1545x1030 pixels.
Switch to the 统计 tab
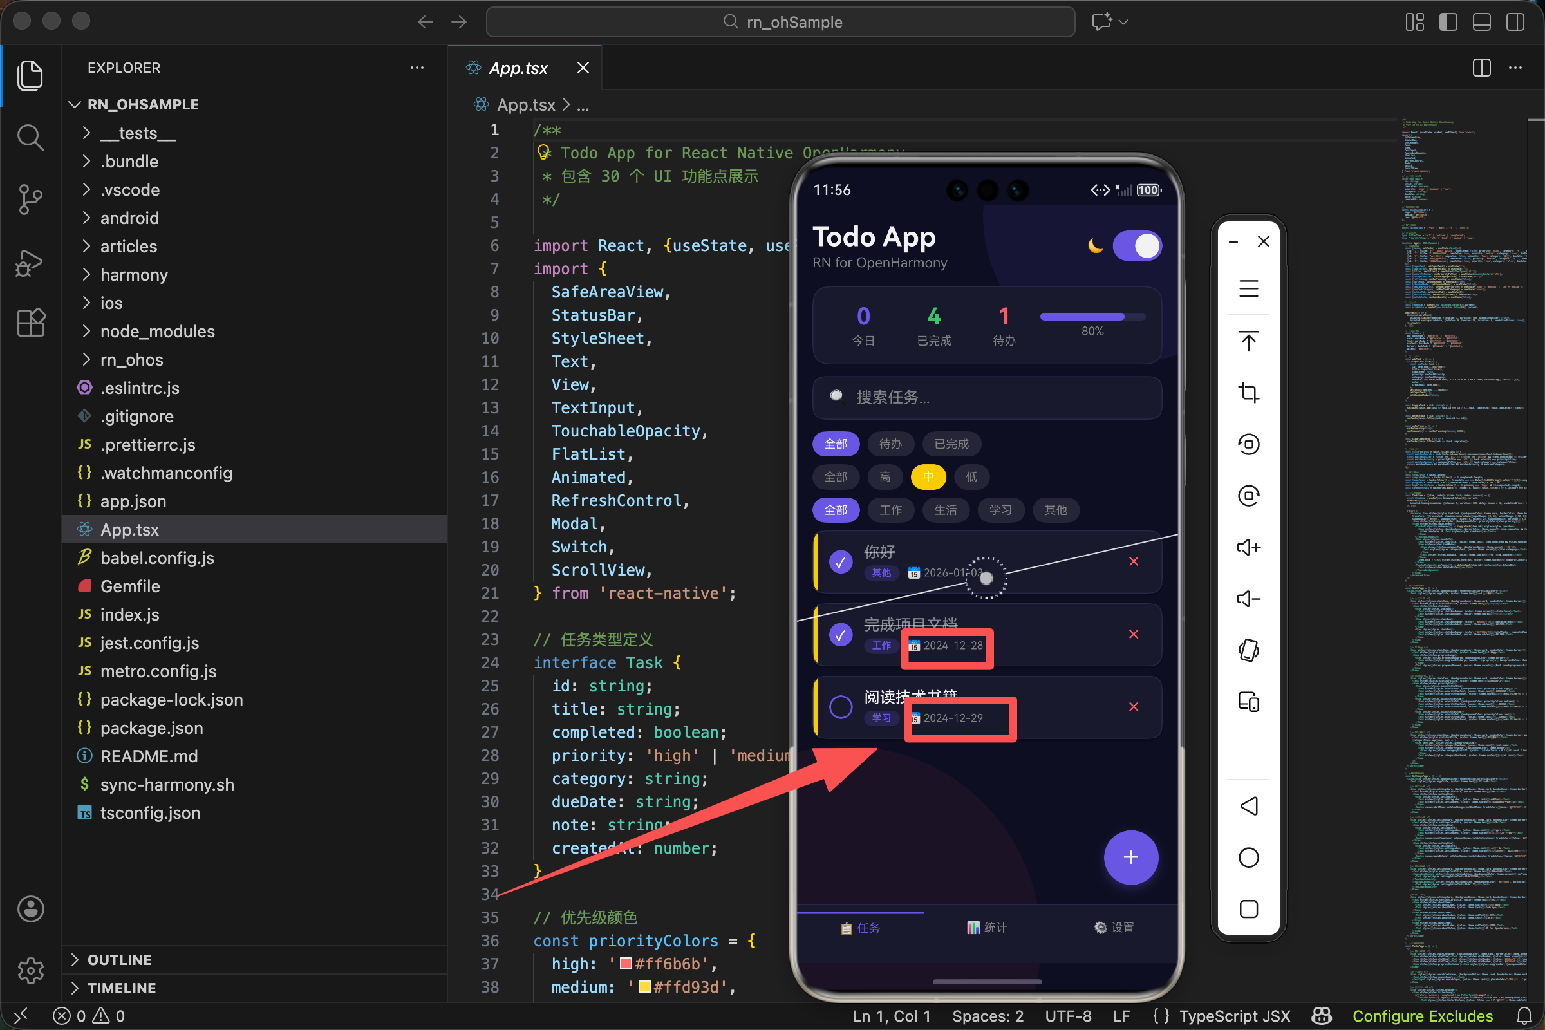987,928
